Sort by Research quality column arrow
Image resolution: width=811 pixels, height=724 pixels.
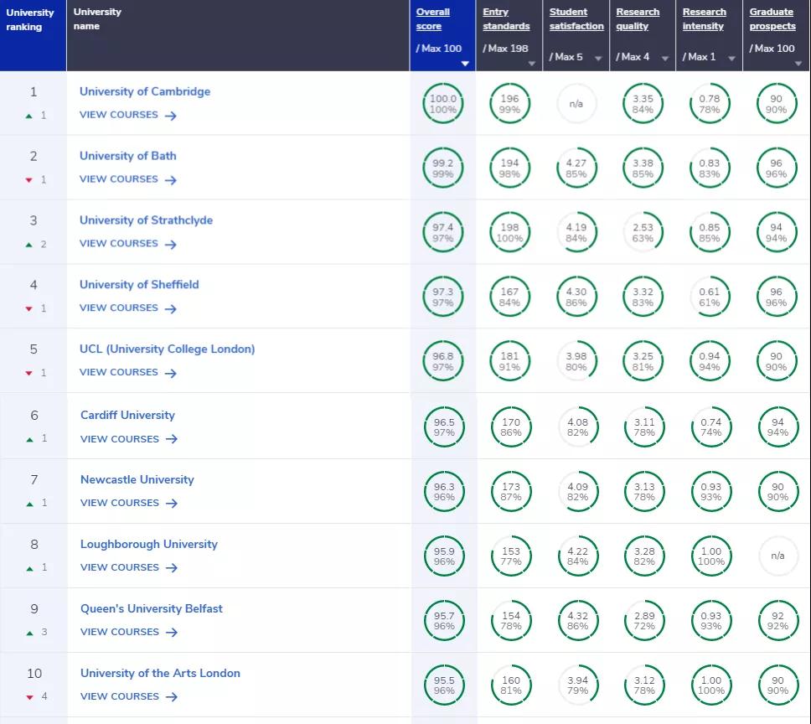click(x=665, y=59)
